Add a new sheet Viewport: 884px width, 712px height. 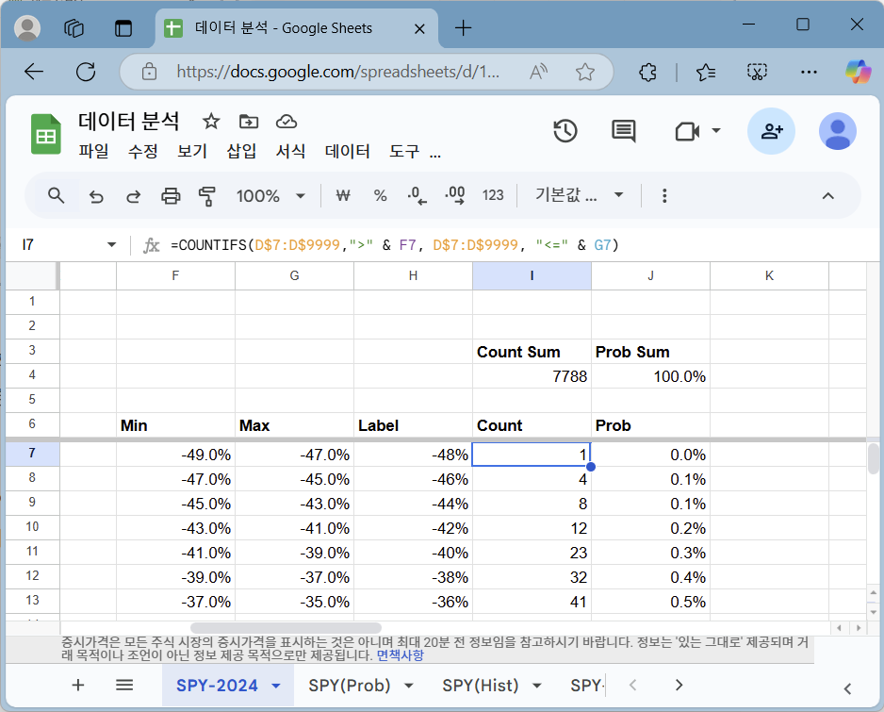click(x=78, y=685)
